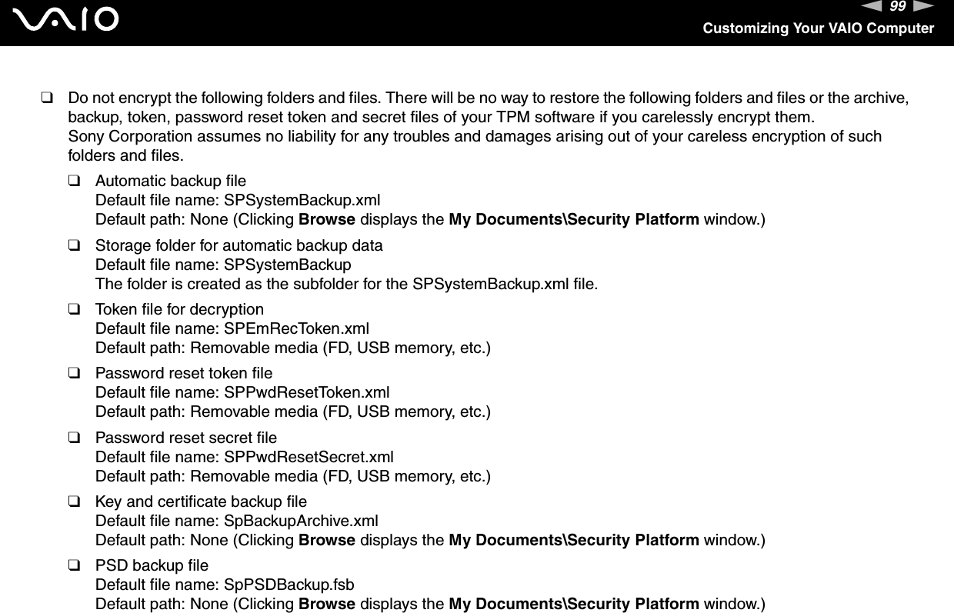
Task: Click the page number 99
Action: pyautogui.click(x=900, y=8)
